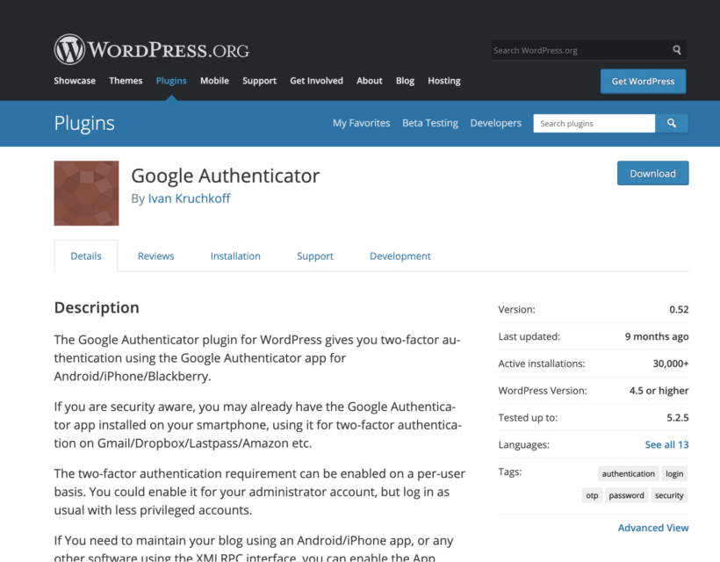Navigate to the Themes section
Screen dimensions: 720x562
point(126,80)
